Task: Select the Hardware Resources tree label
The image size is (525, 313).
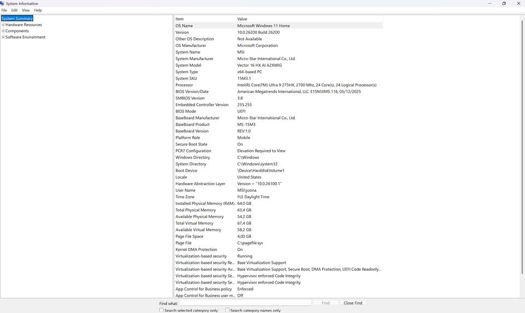Action: point(24,25)
